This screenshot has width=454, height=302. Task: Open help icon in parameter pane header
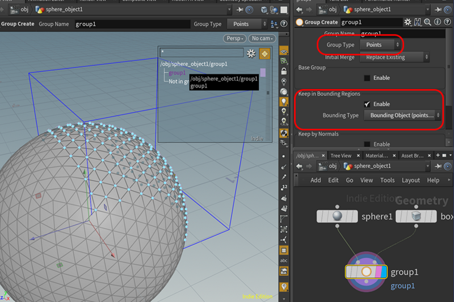point(447,22)
